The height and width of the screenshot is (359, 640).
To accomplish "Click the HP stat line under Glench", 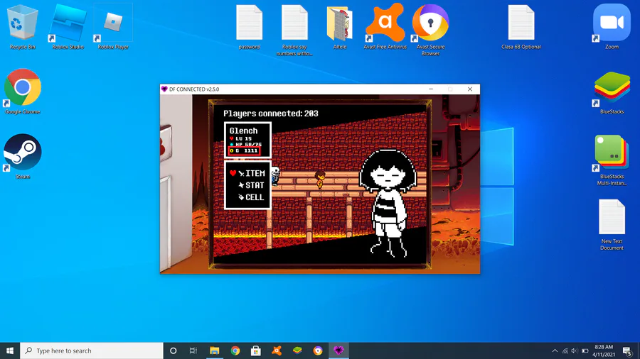I will pyautogui.click(x=246, y=145).
